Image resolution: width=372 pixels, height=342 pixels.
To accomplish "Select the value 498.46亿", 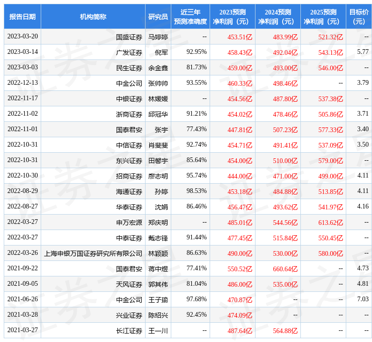I will point(285,83).
